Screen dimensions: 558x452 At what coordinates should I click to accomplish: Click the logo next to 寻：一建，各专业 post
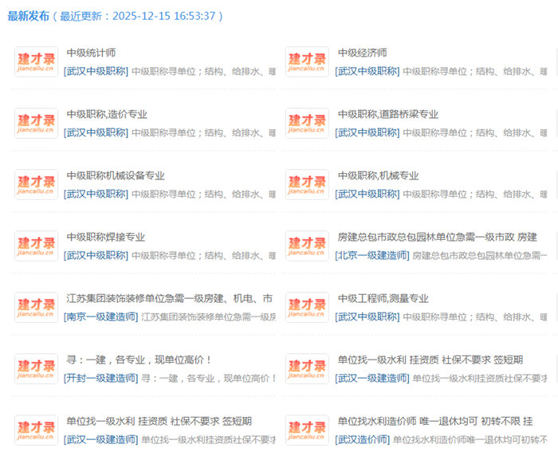point(36,369)
